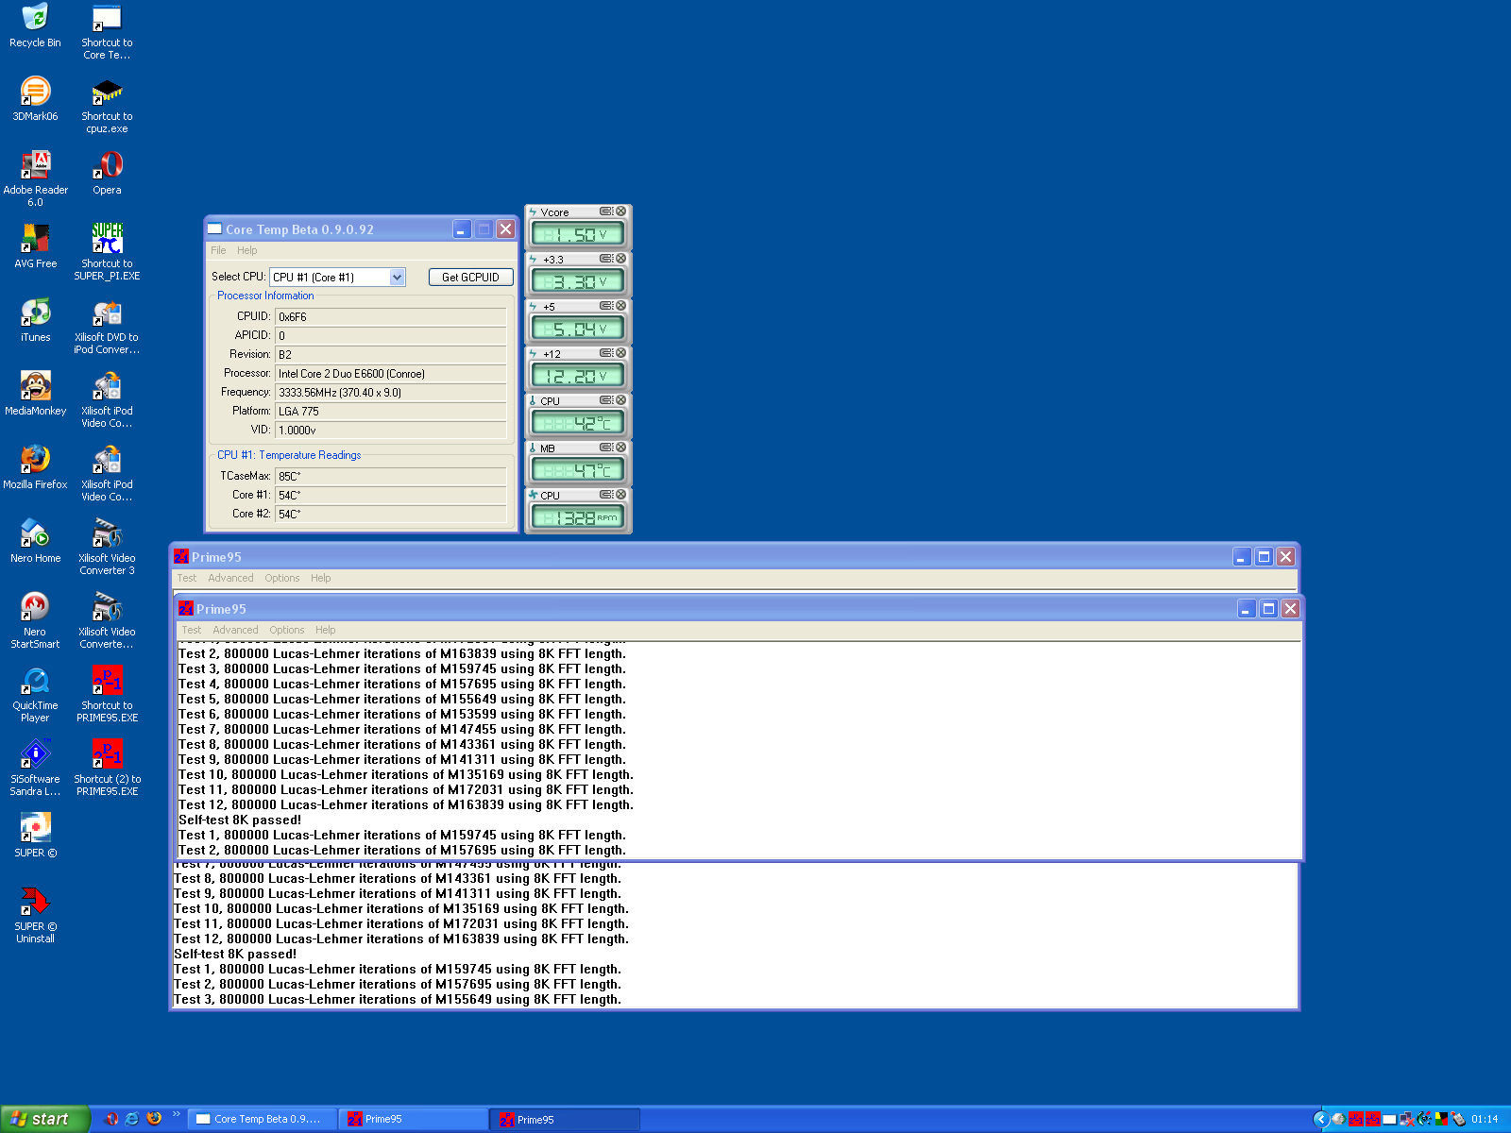Close the +5 voltage widget
This screenshot has width=1511, height=1133.
(621, 306)
